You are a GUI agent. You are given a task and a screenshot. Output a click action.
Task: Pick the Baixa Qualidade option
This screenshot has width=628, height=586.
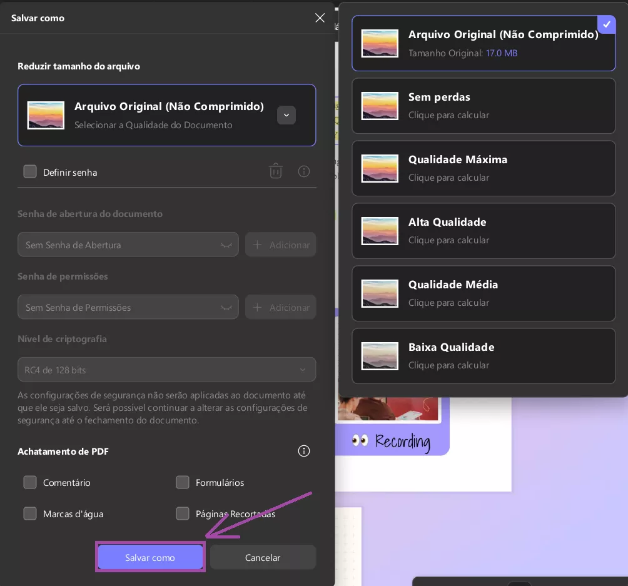[484, 356]
